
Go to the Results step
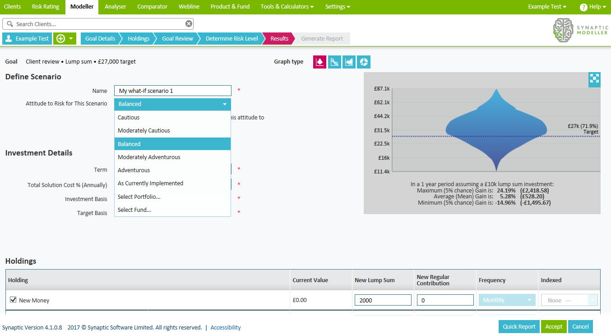279,39
